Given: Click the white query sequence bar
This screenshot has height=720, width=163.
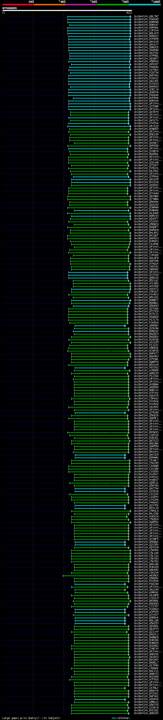Looking at the screenshot, I should pyautogui.click(x=67, y=11).
